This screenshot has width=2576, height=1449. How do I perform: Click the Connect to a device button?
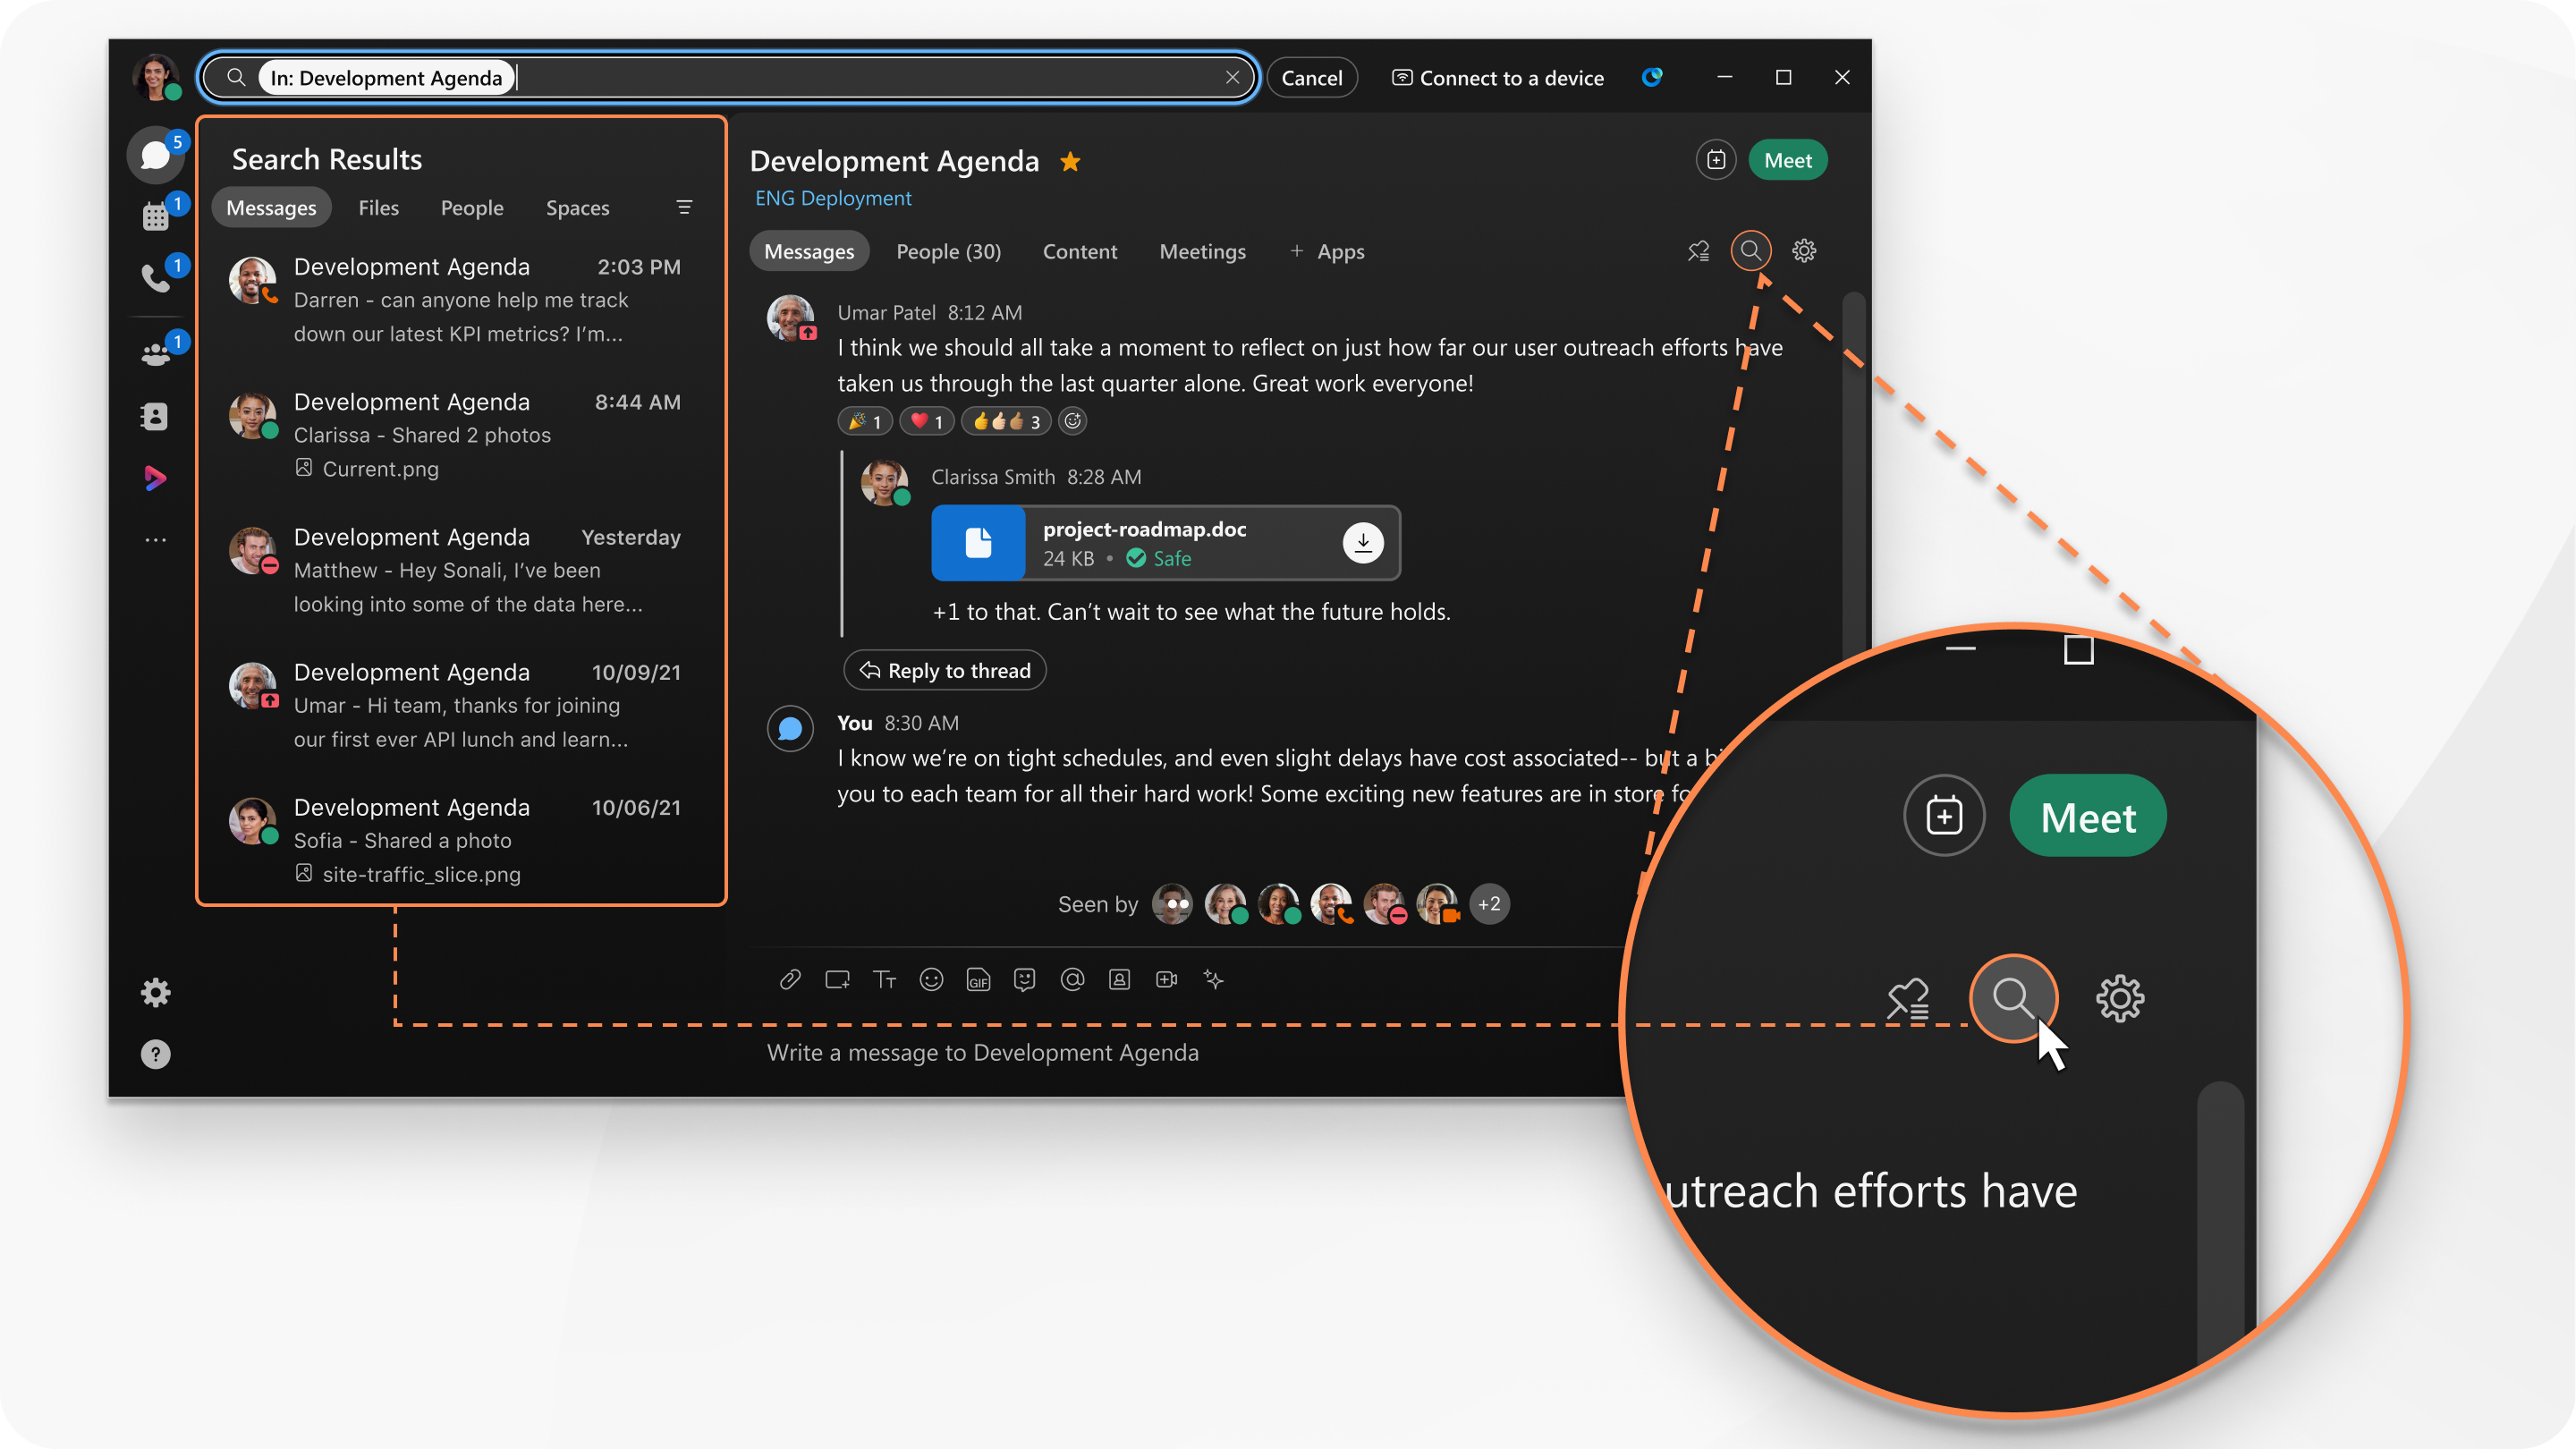(1500, 76)
